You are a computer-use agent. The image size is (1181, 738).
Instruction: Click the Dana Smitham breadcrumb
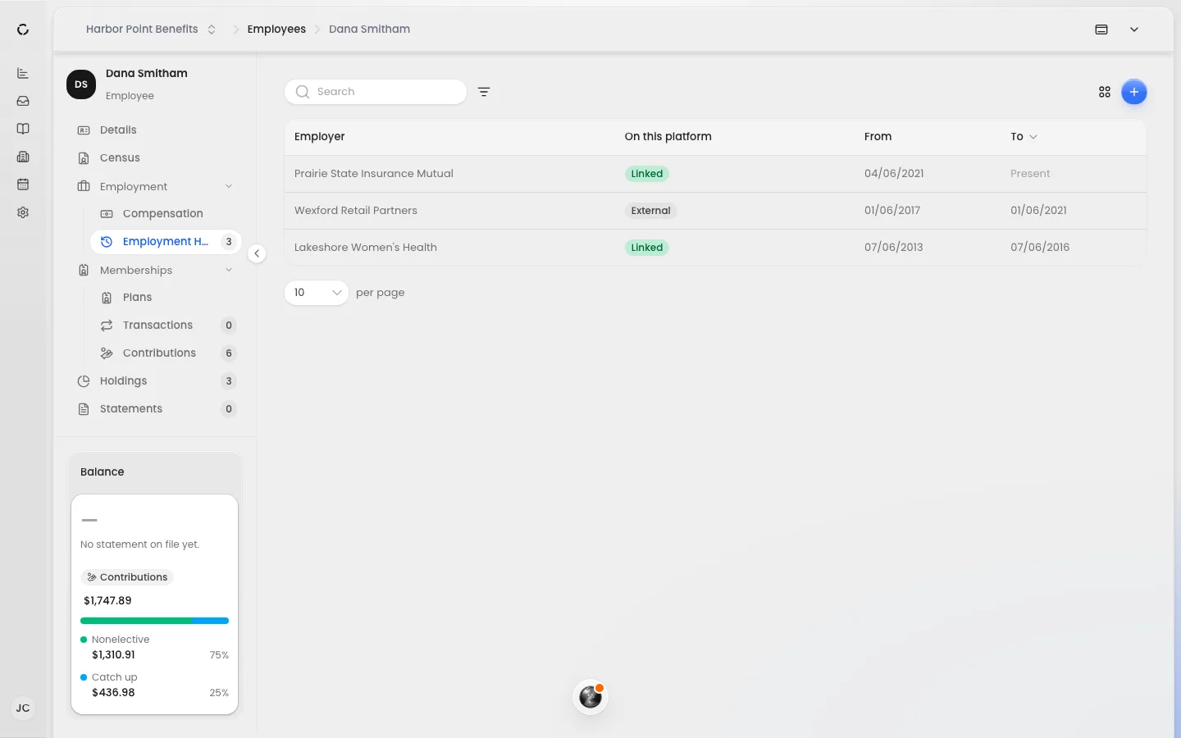point(369,29)
